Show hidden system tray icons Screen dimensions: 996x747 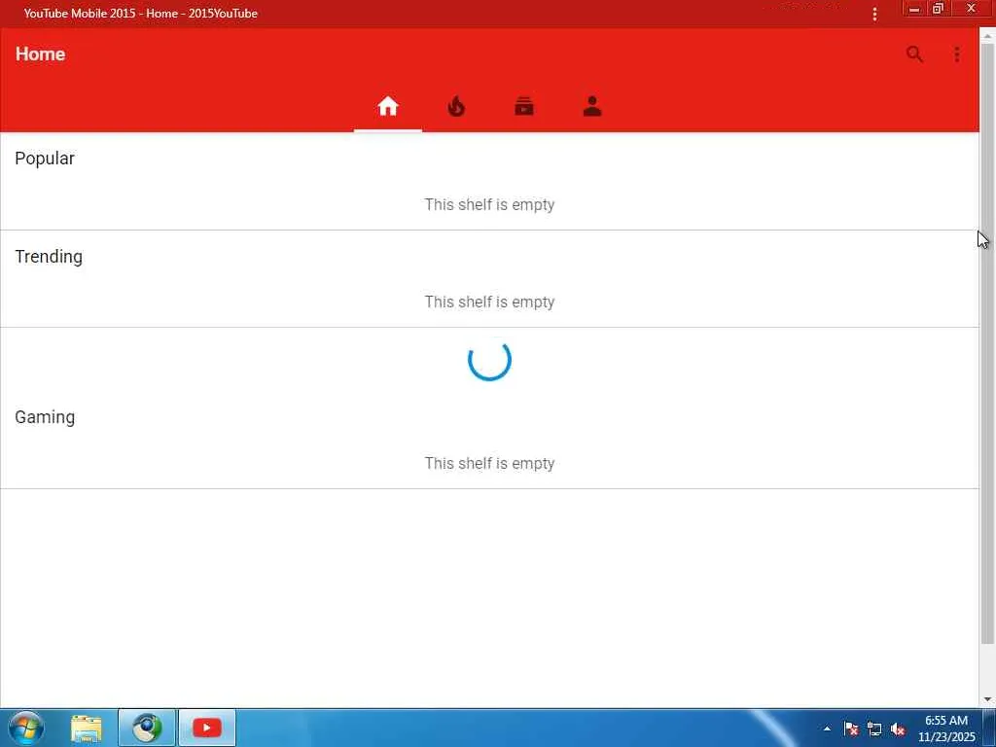click(827, 729)
